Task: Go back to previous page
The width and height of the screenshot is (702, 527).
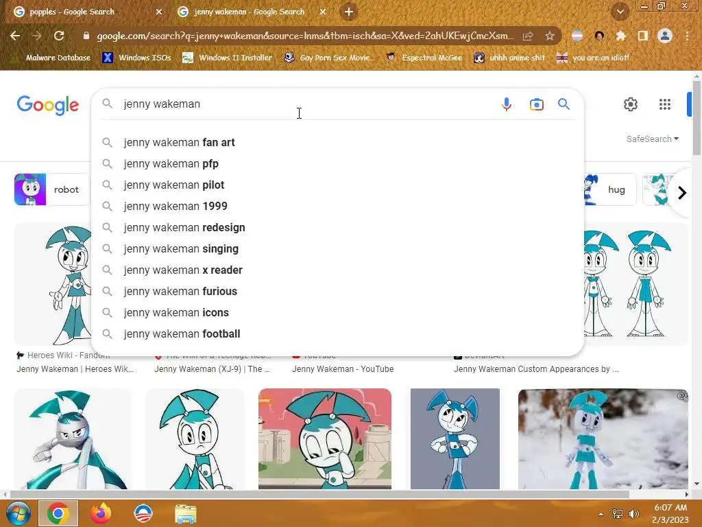Action: (x=15, y=36)
